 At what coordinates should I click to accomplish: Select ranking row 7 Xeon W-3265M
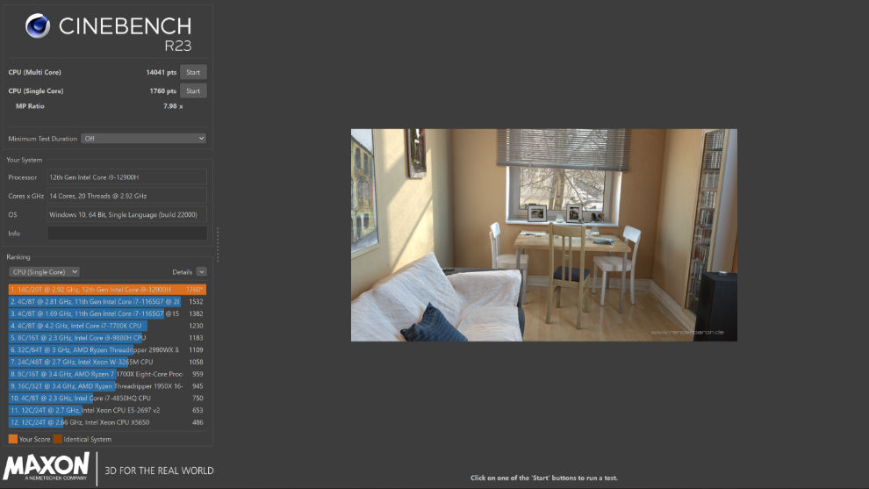[x=107, y=362]
